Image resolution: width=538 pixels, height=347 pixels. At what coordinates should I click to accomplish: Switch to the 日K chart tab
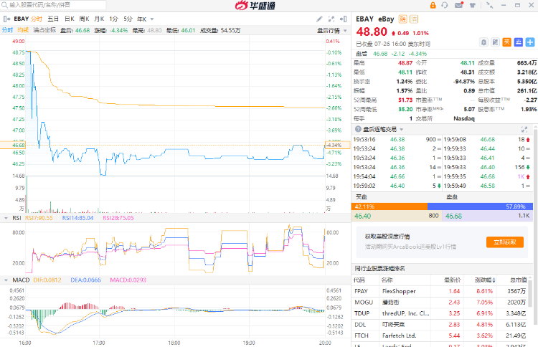pos(70,19)
